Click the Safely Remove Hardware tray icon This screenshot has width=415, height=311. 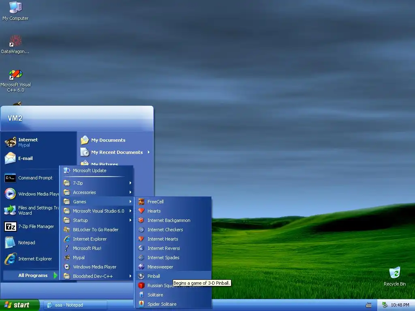[x=385, y=305]
